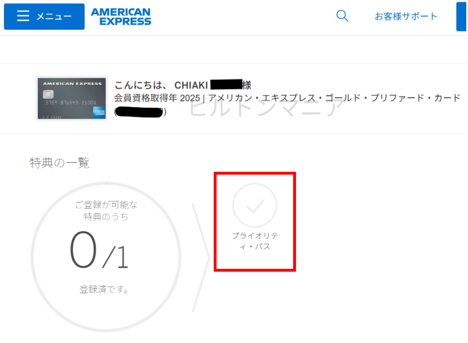This screenshot has width=468, height=343.
Task: Click the 登録済です status text
Action: 104,289
